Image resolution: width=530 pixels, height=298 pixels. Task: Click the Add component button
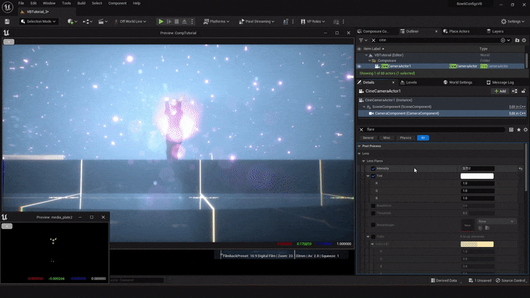point(500,91)
